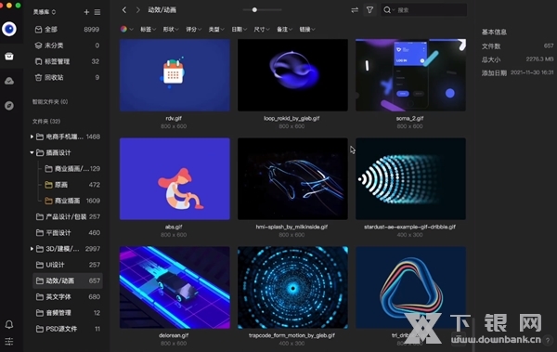Screen dimensions: 557x352
Task: Select the loop_rokid_by_gleb.gif thumbnail
Action: click(292, 75)
